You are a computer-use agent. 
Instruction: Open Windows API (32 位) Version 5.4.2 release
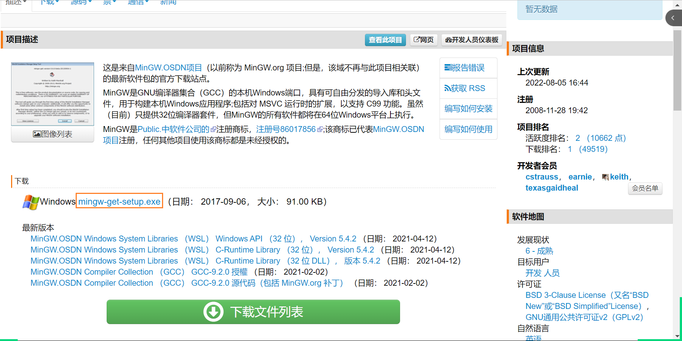(193, 239)
